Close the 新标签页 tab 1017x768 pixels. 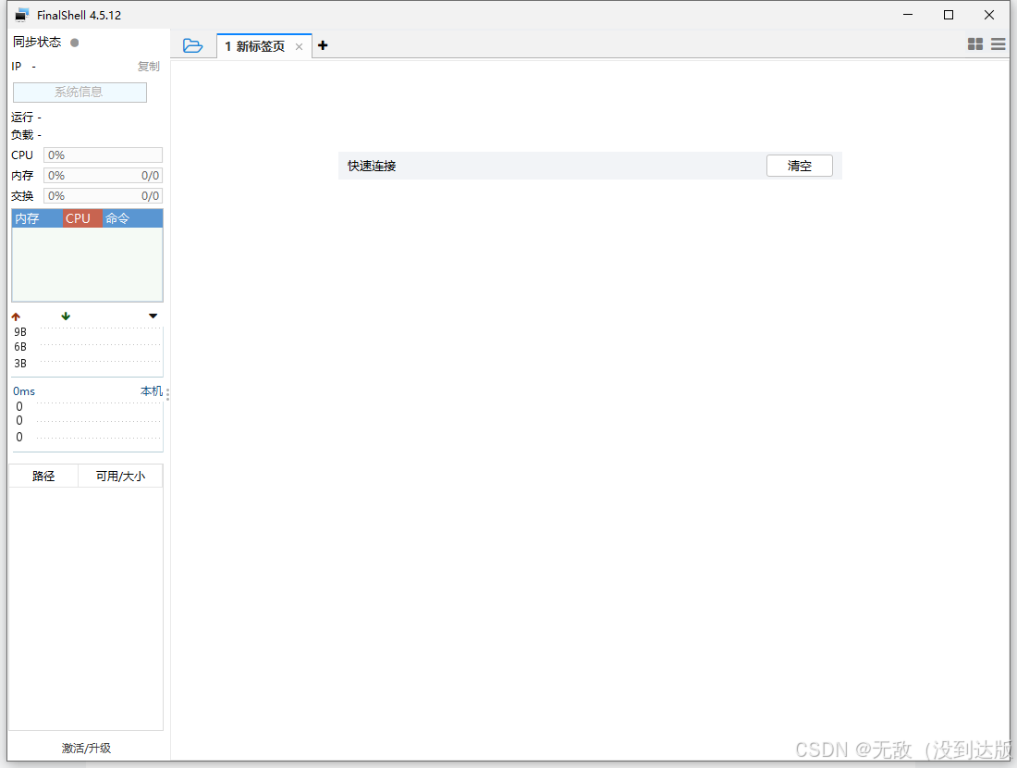coord(299,46)
